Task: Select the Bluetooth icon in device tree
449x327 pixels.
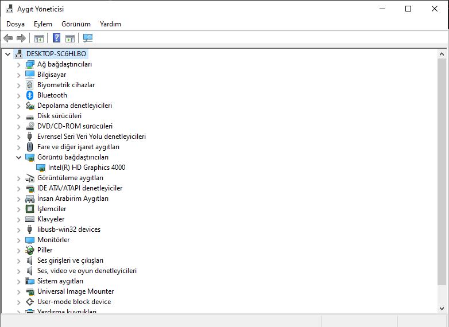Action: 30,95
